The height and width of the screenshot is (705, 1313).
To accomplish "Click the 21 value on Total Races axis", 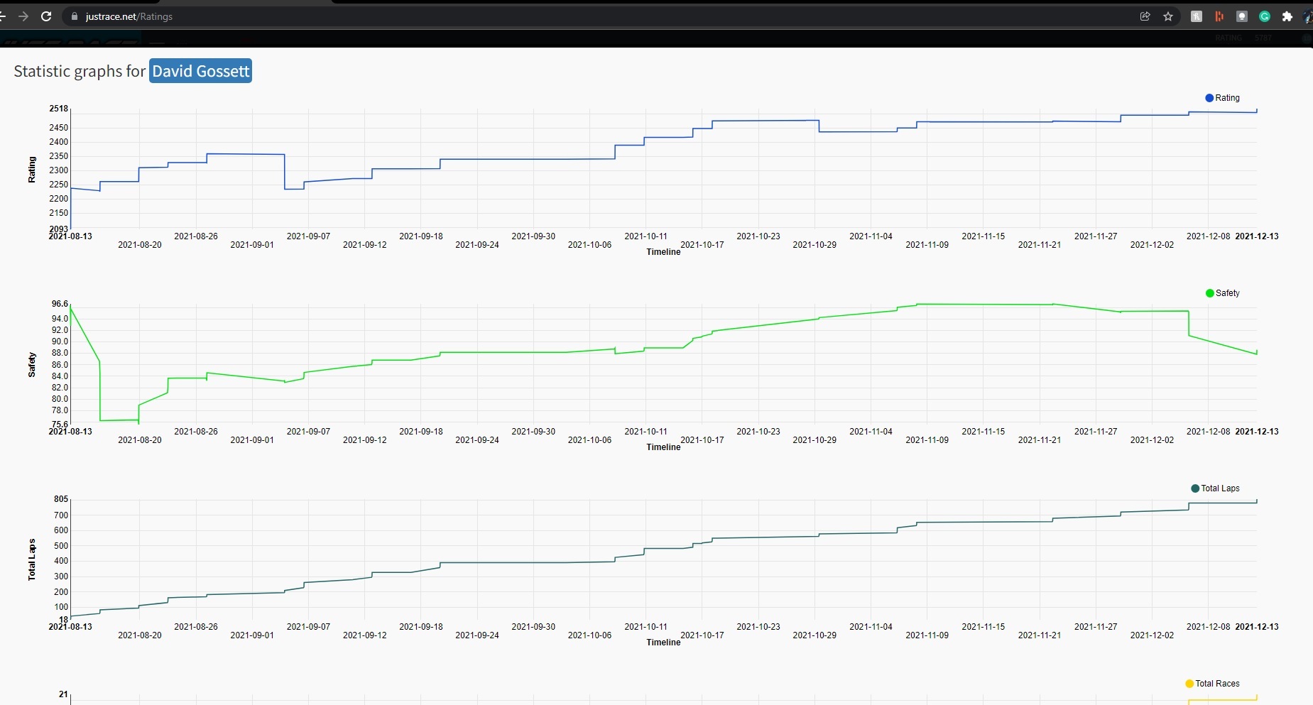I will click(64, 694).
